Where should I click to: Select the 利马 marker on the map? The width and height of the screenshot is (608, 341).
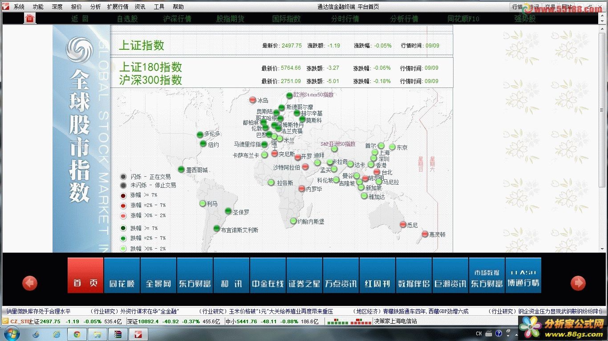pos(203,203)
